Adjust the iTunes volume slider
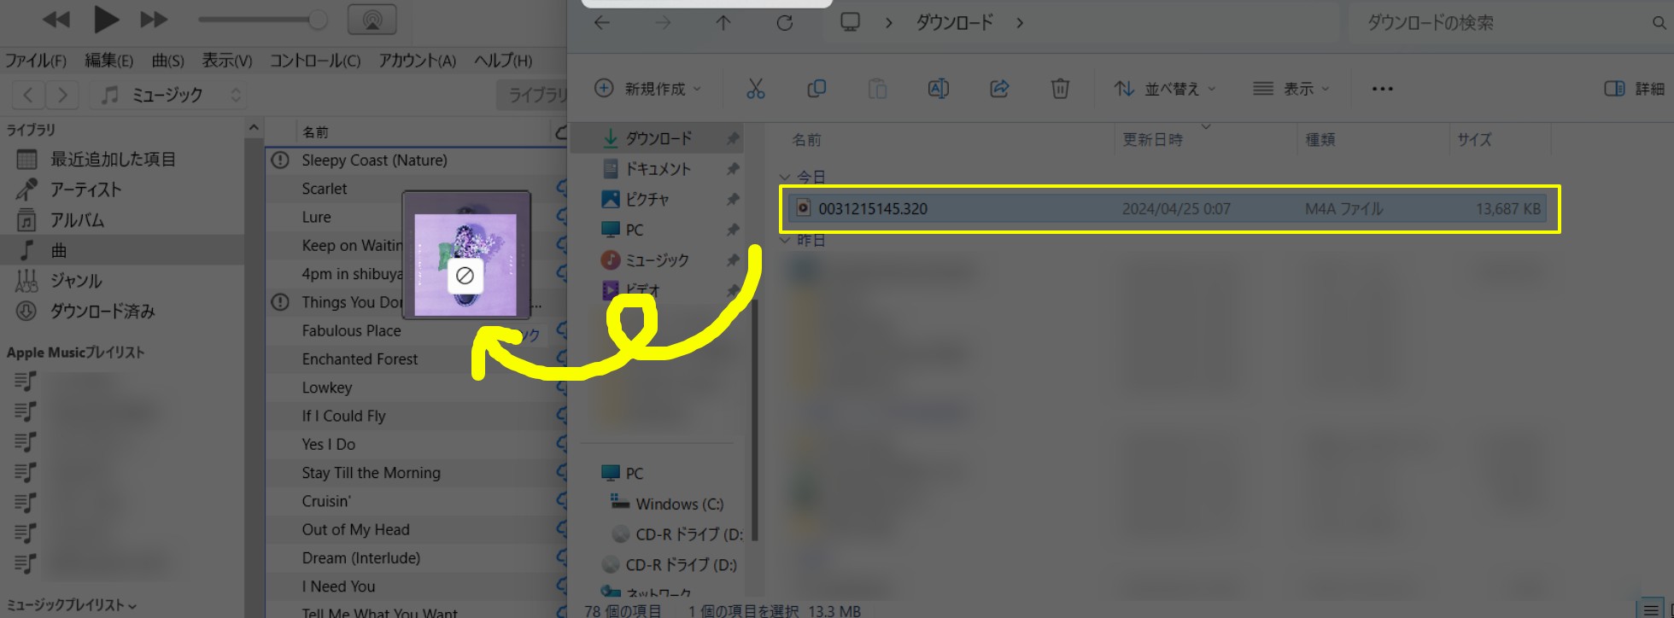 pos(263,20)
